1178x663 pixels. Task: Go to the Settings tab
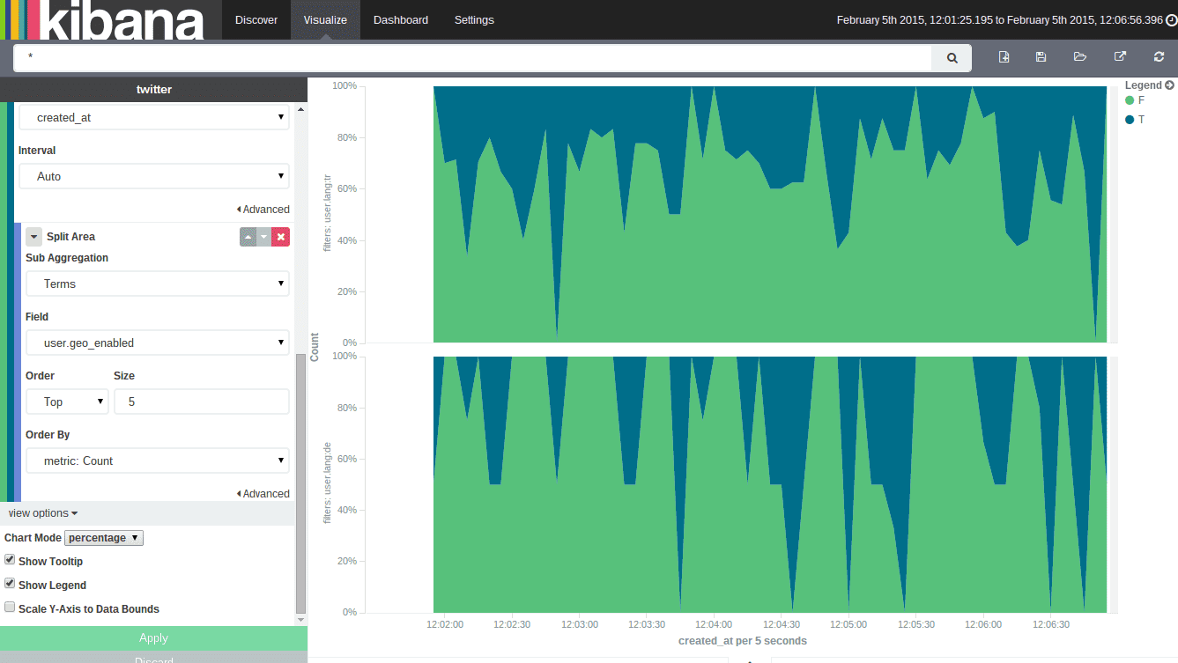point(474,20)
